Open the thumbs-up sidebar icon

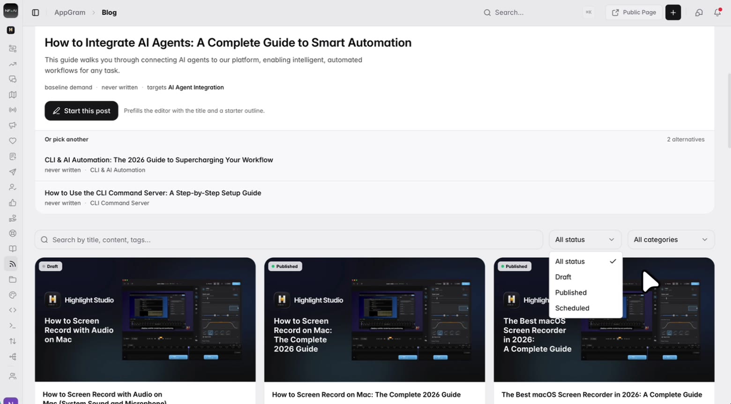tap(13, 202)
